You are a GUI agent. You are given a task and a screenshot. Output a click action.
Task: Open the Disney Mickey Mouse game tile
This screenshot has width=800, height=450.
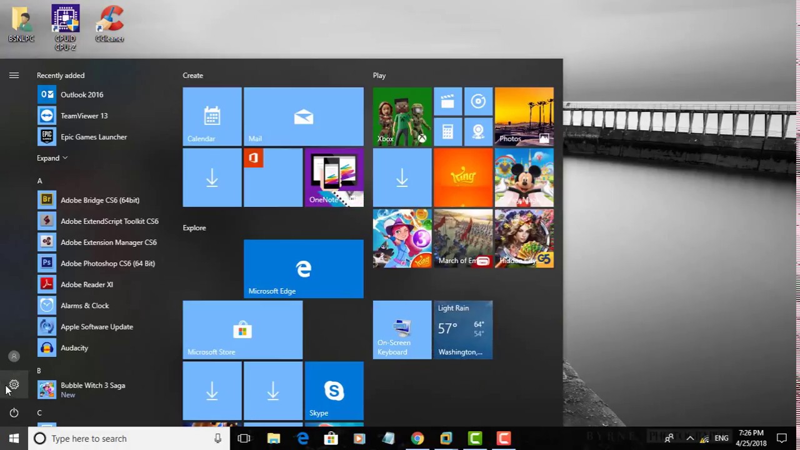click(524, 177)
